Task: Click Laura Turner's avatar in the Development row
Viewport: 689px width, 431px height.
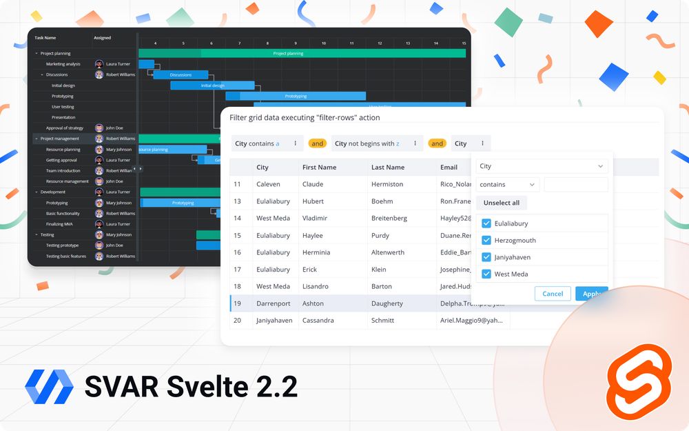Action: 99,192
